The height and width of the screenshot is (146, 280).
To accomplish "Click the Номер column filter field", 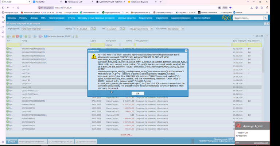I will click(55, 45).
